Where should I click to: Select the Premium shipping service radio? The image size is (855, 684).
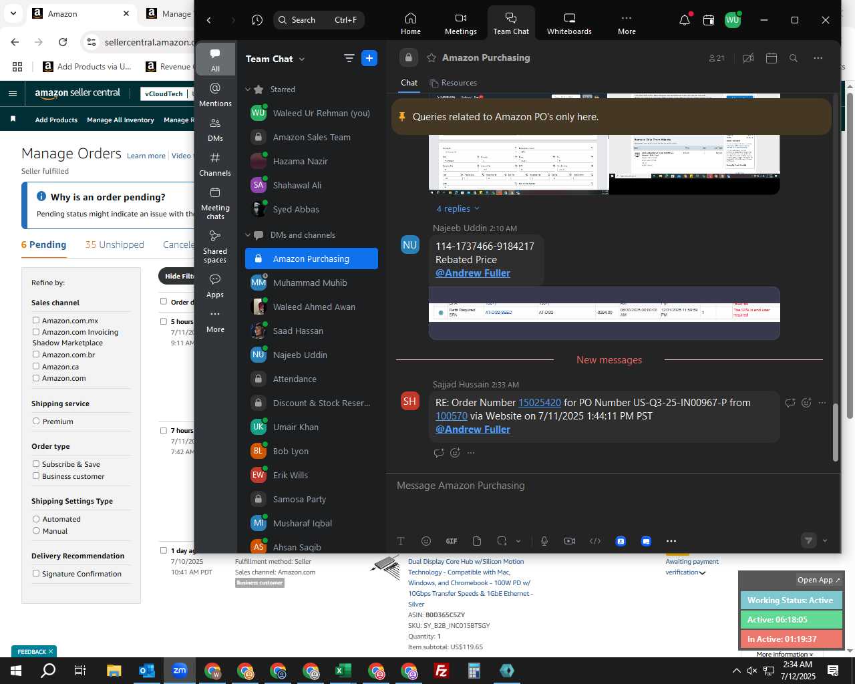coord(36,421)
